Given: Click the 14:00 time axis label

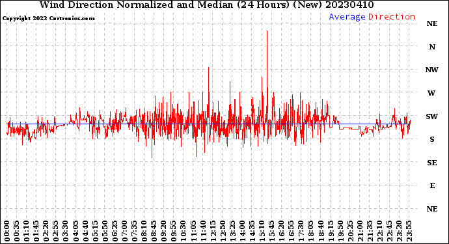Looking at the screenshot, I should [243, 231].
